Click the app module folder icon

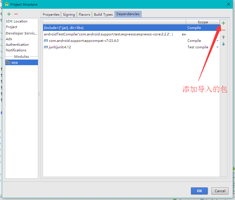8,62
